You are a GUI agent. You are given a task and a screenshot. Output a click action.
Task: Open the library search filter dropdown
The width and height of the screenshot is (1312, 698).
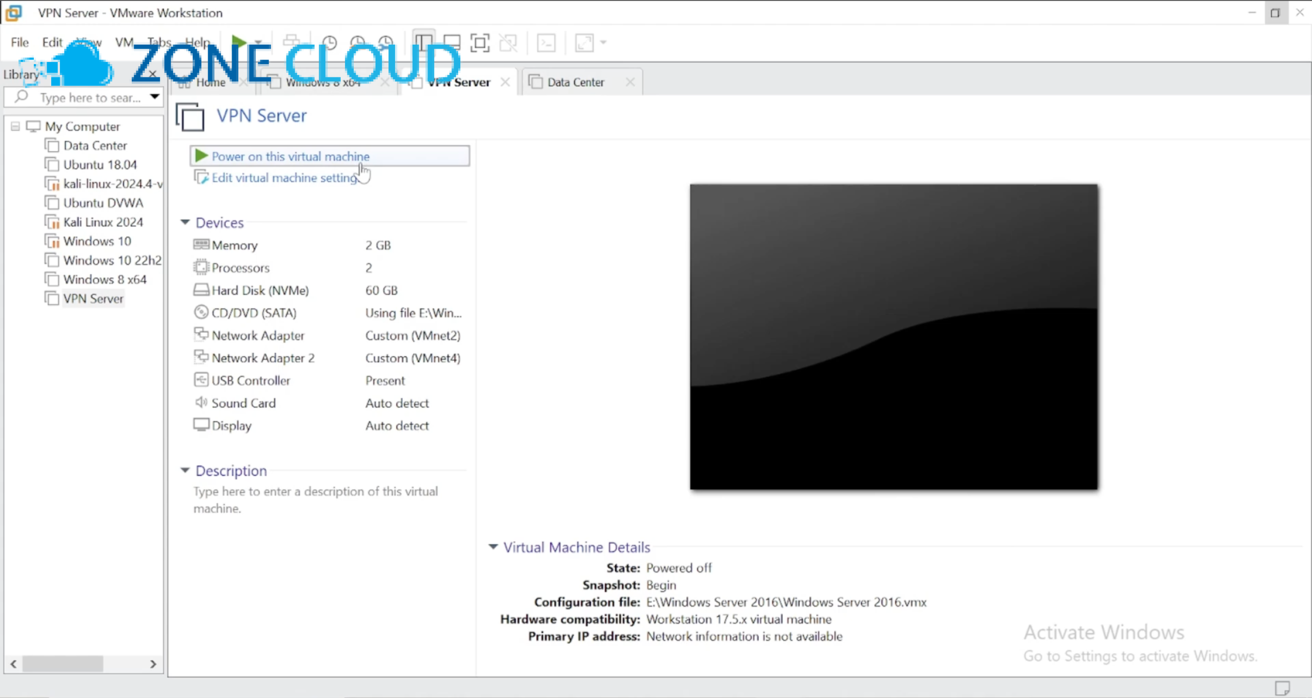[x=154, y=97]
